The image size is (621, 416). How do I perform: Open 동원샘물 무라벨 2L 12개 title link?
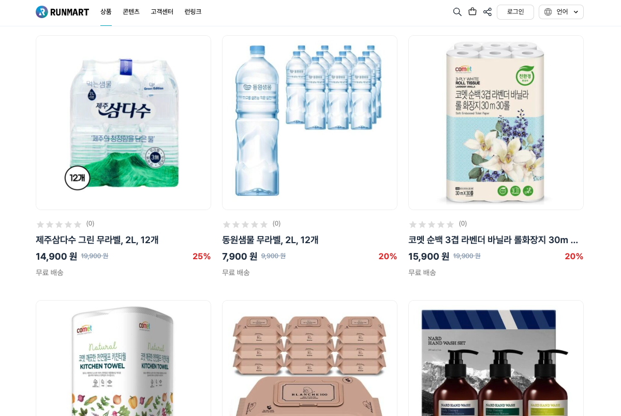[270, 240]
